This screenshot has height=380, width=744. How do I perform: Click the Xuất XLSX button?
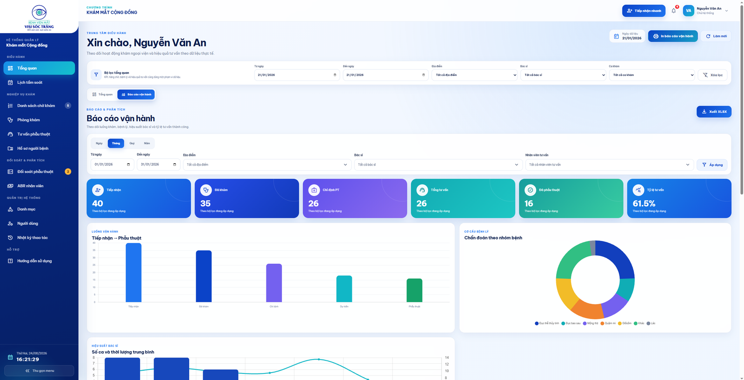[714, 112]
